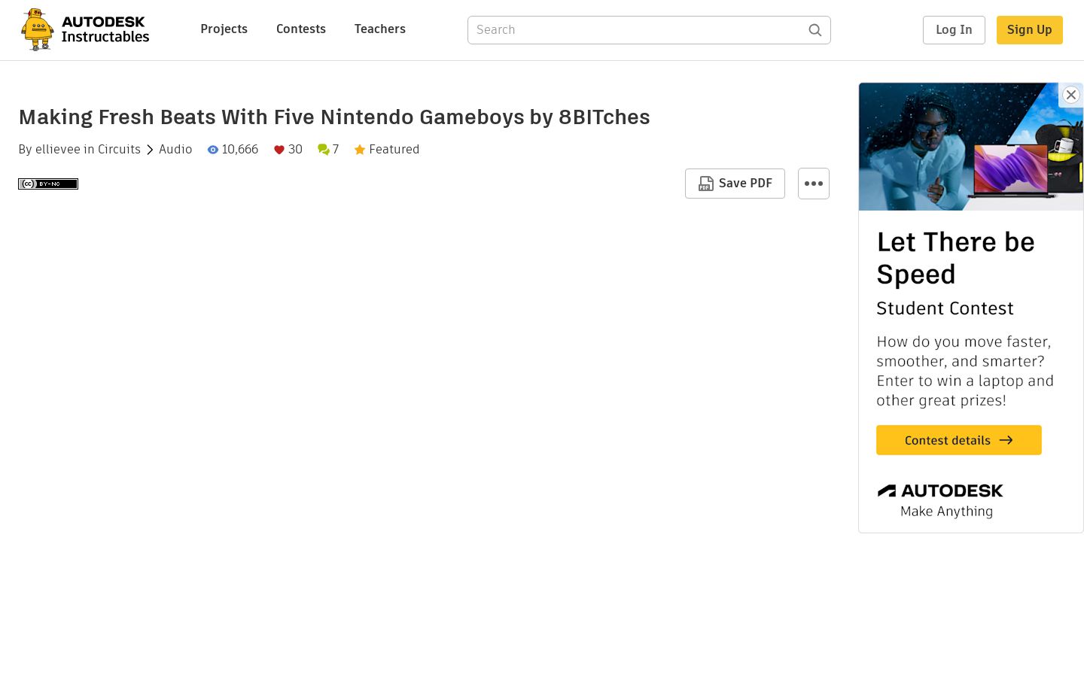Open the Creative Commons BY-NC license badge
Image resolution: width=1084 pixels, height=677 pixels.
(48, 184)
